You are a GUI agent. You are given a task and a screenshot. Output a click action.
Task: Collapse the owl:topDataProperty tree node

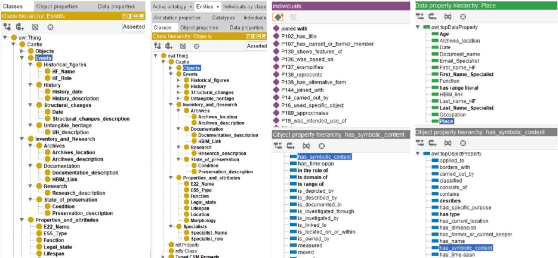click(418, 27)
